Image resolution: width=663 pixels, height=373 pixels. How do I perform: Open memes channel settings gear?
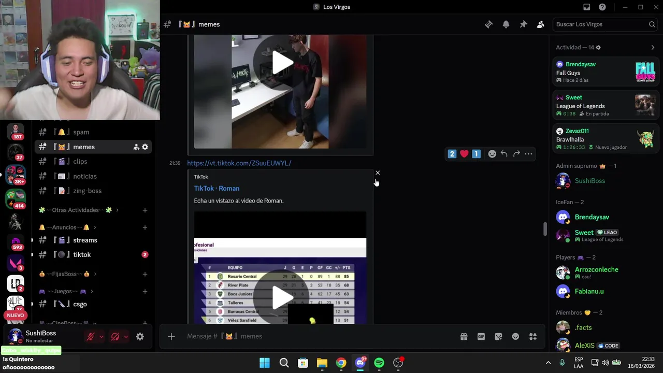point(145,147)
